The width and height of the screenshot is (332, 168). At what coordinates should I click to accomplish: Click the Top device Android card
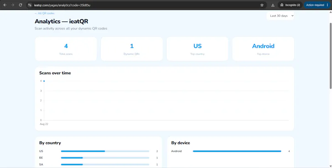(x=263, y=49)
